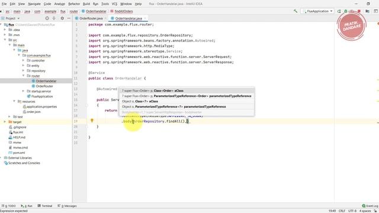Open the Terminal tool window

click(x=45, y=206)
